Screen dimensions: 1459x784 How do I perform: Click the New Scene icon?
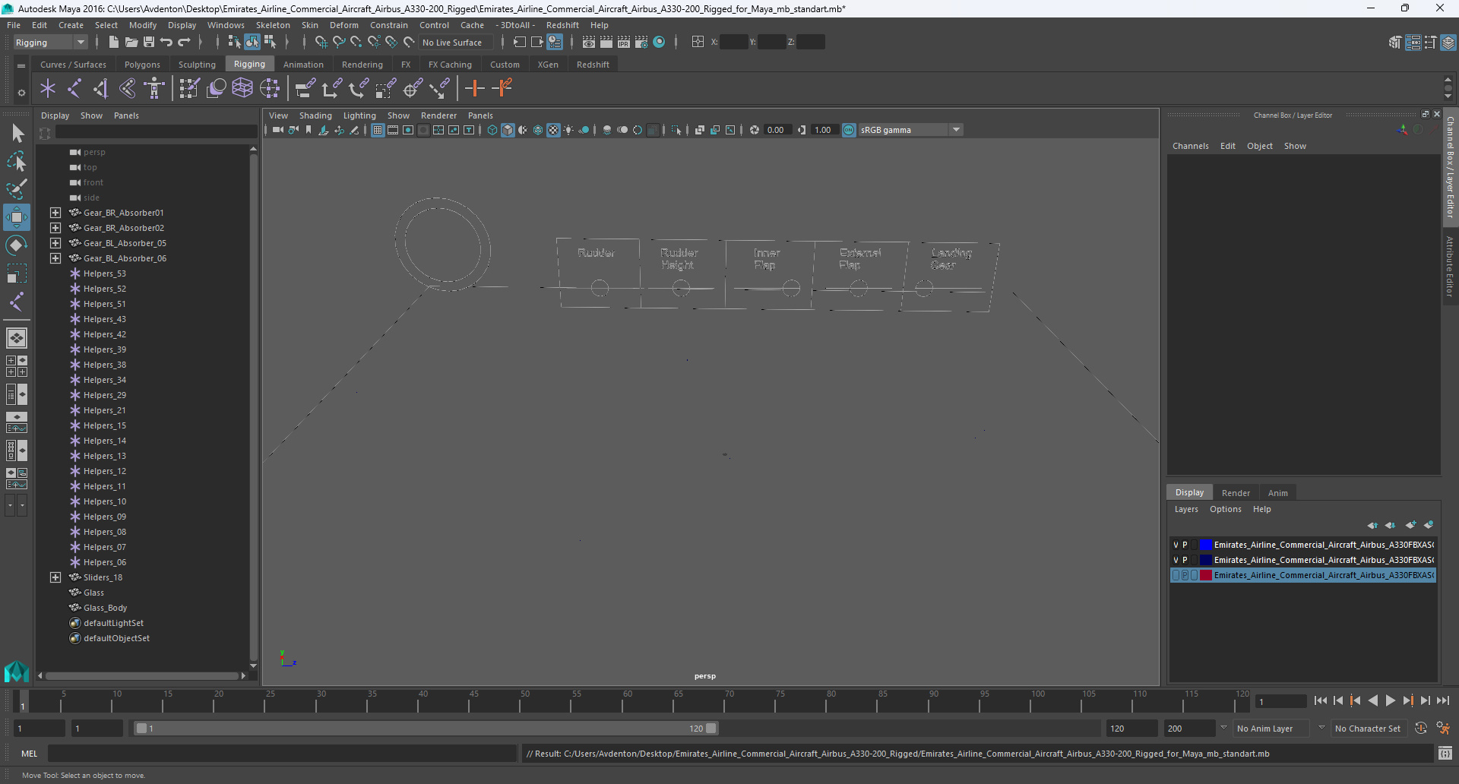tap(114, 43)
